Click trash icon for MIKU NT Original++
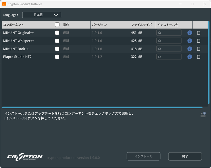 (x=199, y=33)
